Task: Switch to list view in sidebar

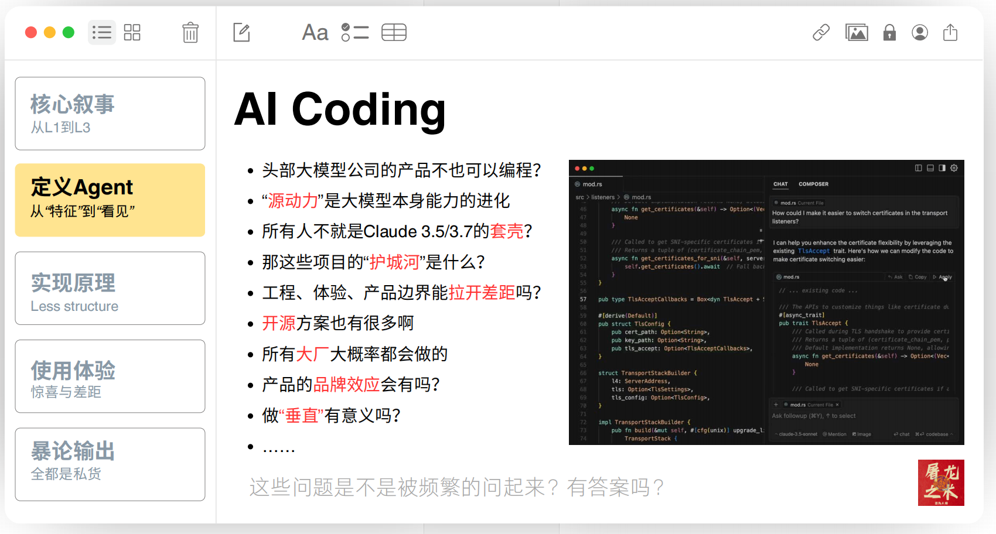Action: click(x=102, y=32)
